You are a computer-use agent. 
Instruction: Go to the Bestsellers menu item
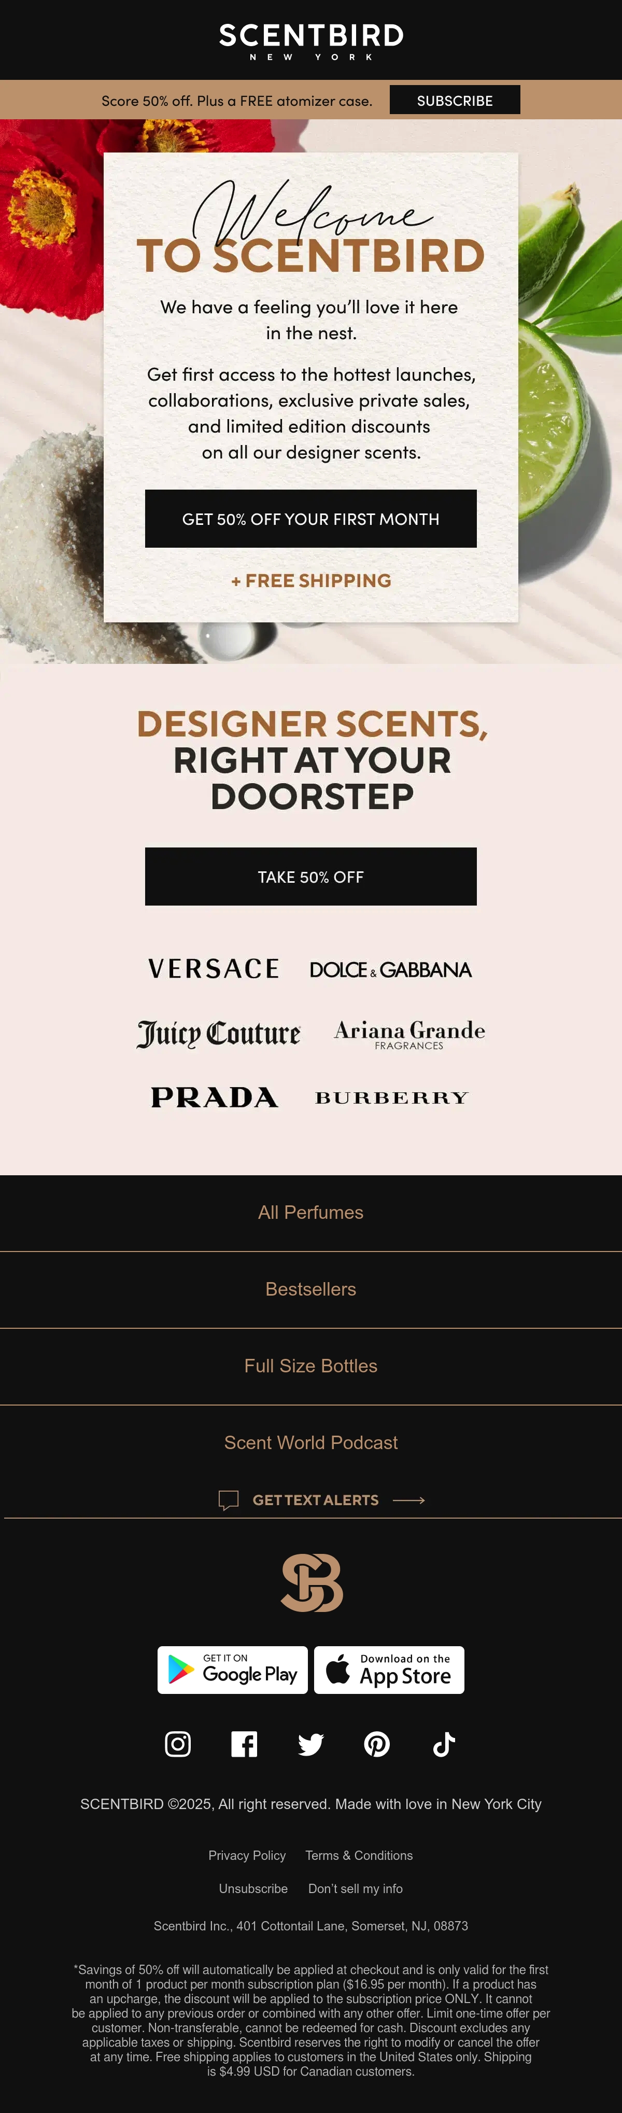coord(310,1289)
